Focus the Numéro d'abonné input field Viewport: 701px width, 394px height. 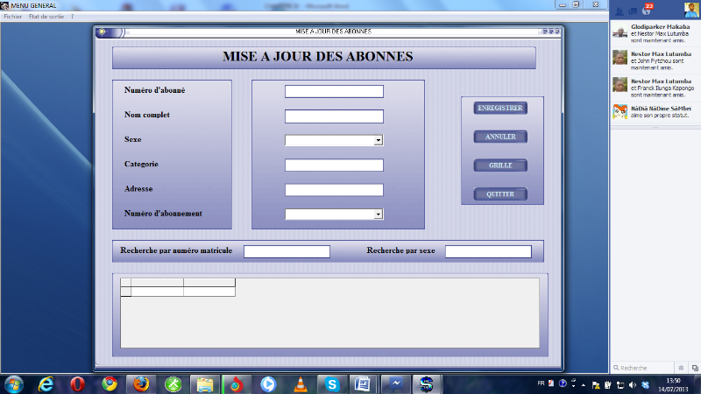(334, 92)
